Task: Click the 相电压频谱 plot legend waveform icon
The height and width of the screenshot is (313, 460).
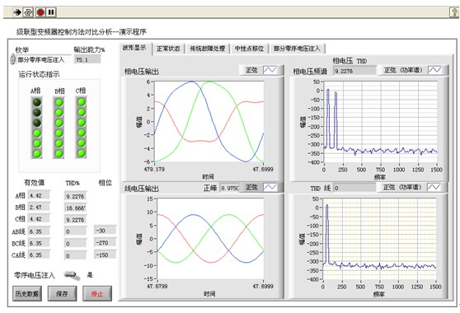Action: pos(434,70)
